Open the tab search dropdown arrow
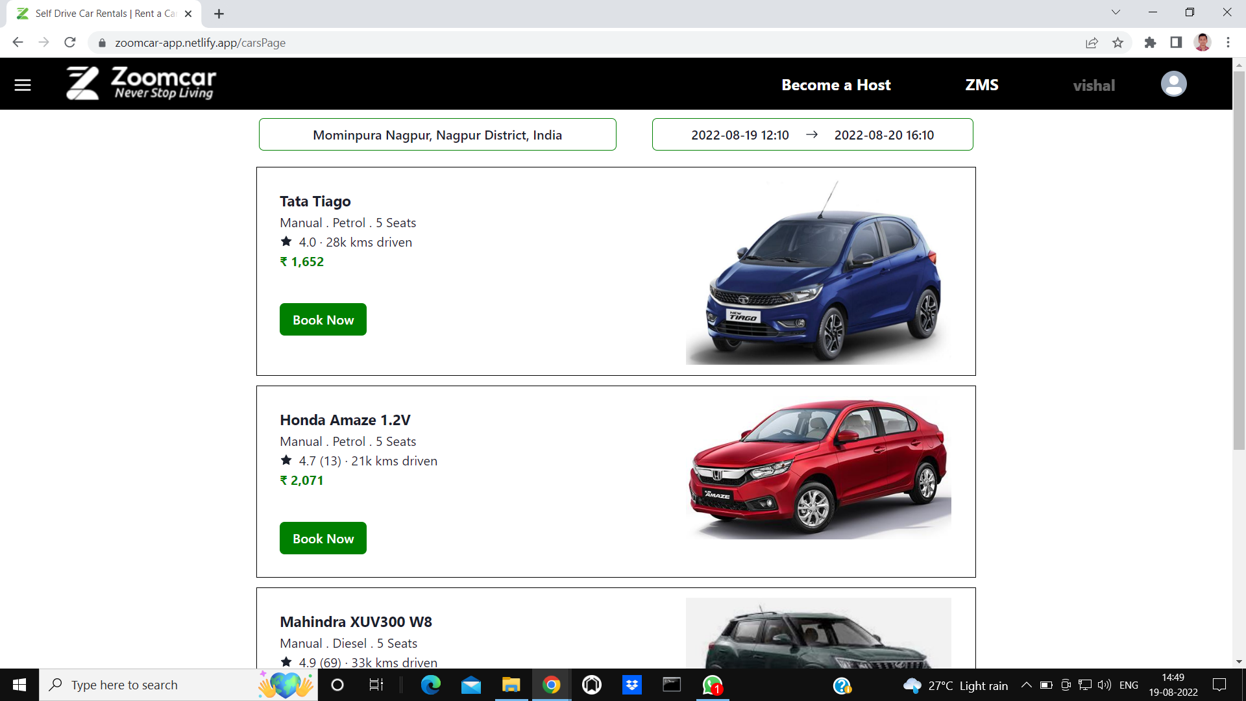Image resolution: width=1246 pixels, height=701 pixels. (1115, 12)
